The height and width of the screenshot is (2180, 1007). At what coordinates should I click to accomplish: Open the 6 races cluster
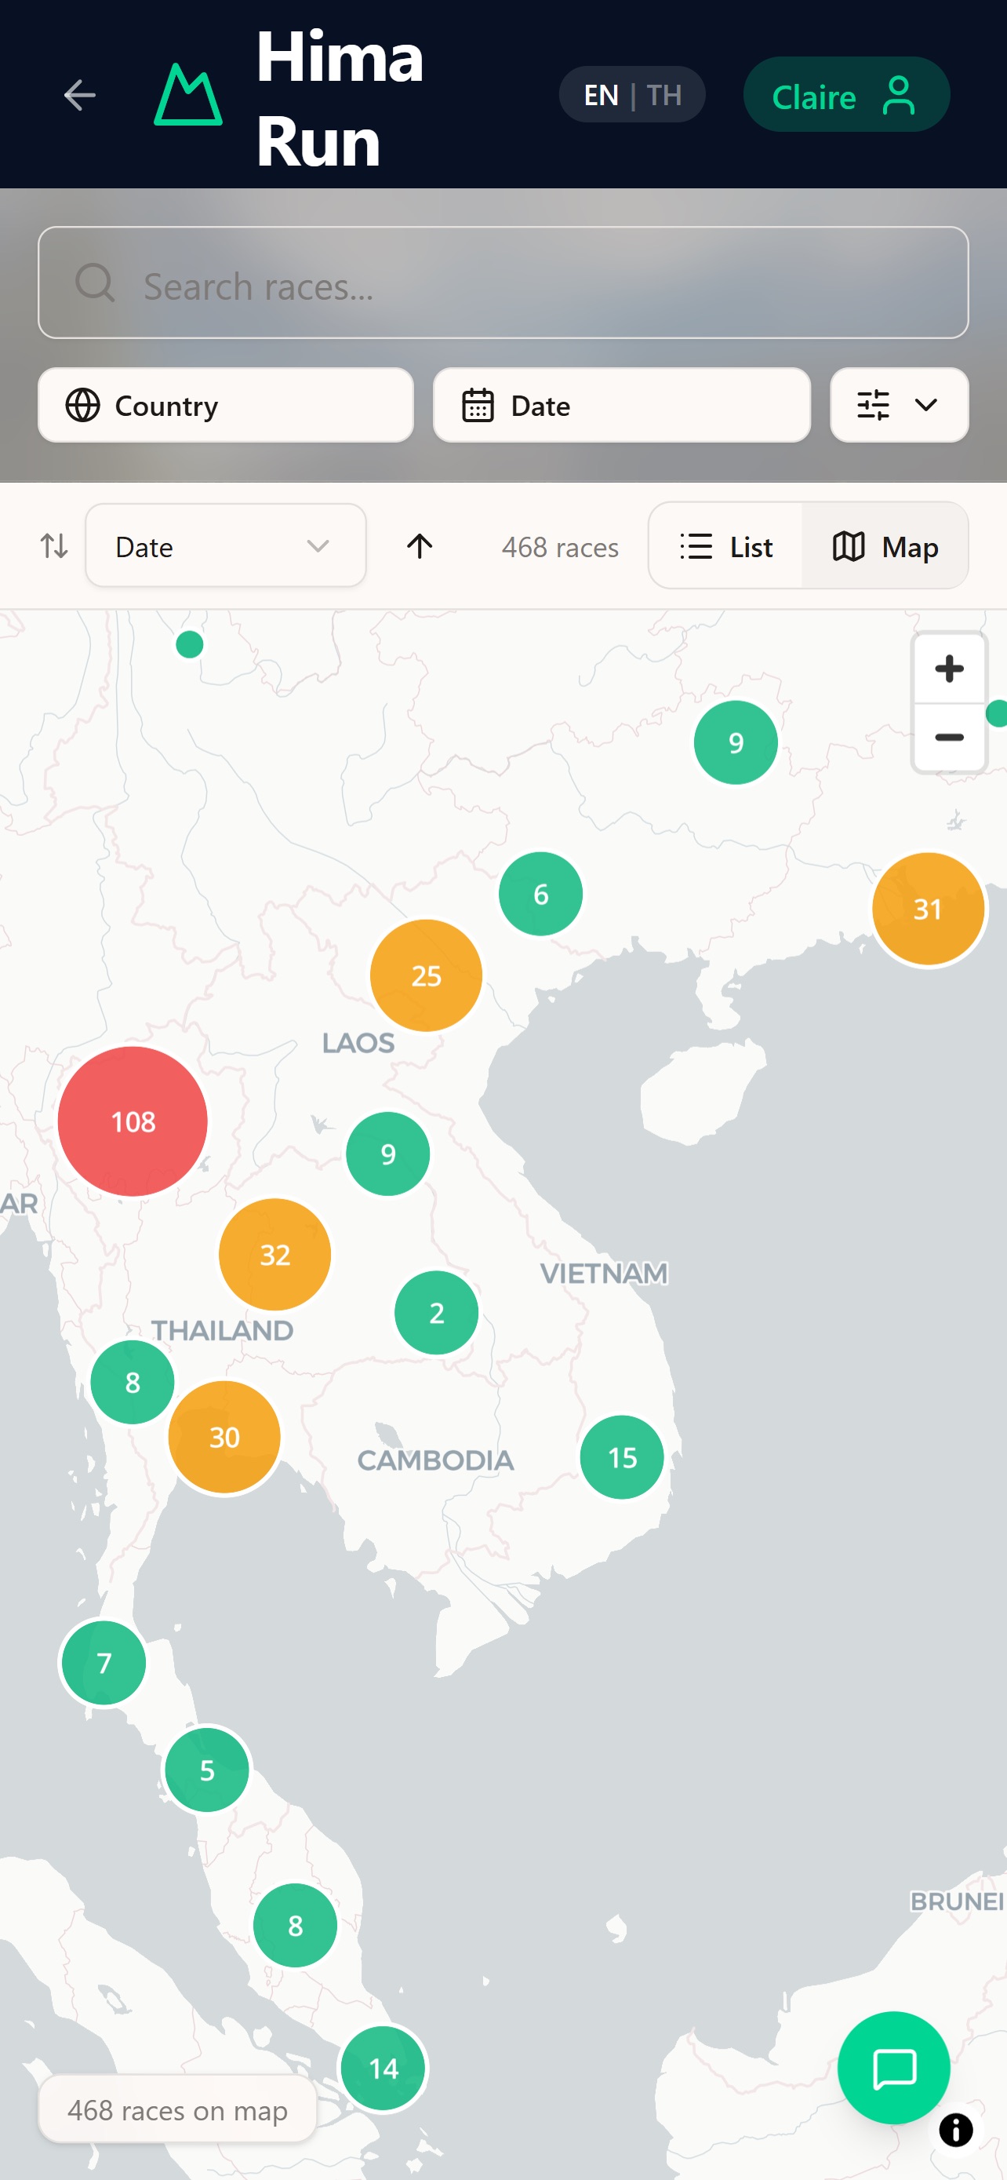541,894
